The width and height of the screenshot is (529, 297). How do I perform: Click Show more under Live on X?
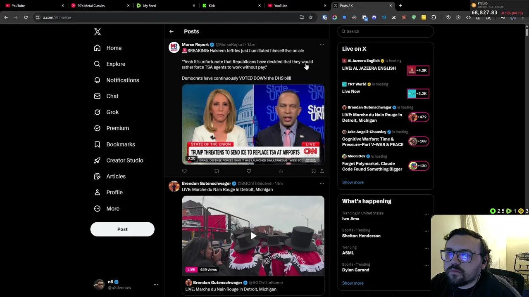pyautogui.click(x=353, y=182)
